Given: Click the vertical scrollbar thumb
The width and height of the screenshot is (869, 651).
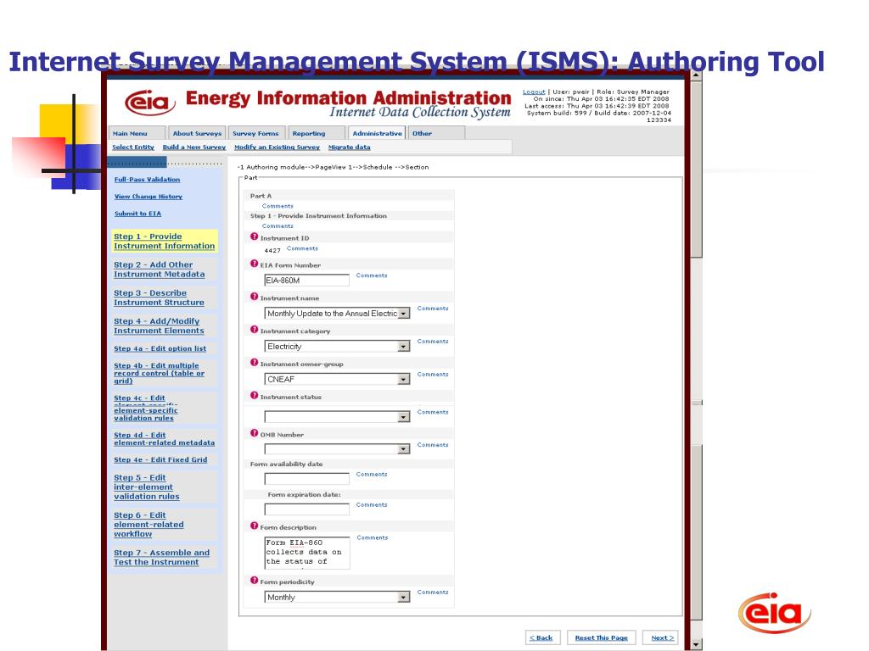Looking at the screenshot, I should pyautogui.click(x=696, y=169).
